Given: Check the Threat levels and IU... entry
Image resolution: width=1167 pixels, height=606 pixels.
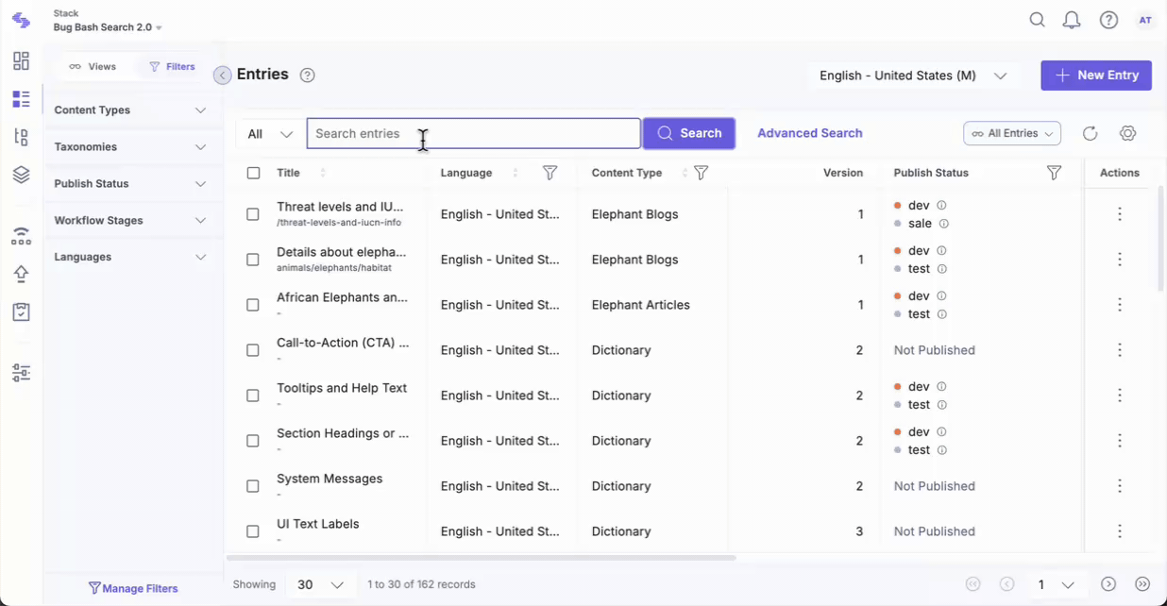Looking at the screenshot, I should click(253, 214).
